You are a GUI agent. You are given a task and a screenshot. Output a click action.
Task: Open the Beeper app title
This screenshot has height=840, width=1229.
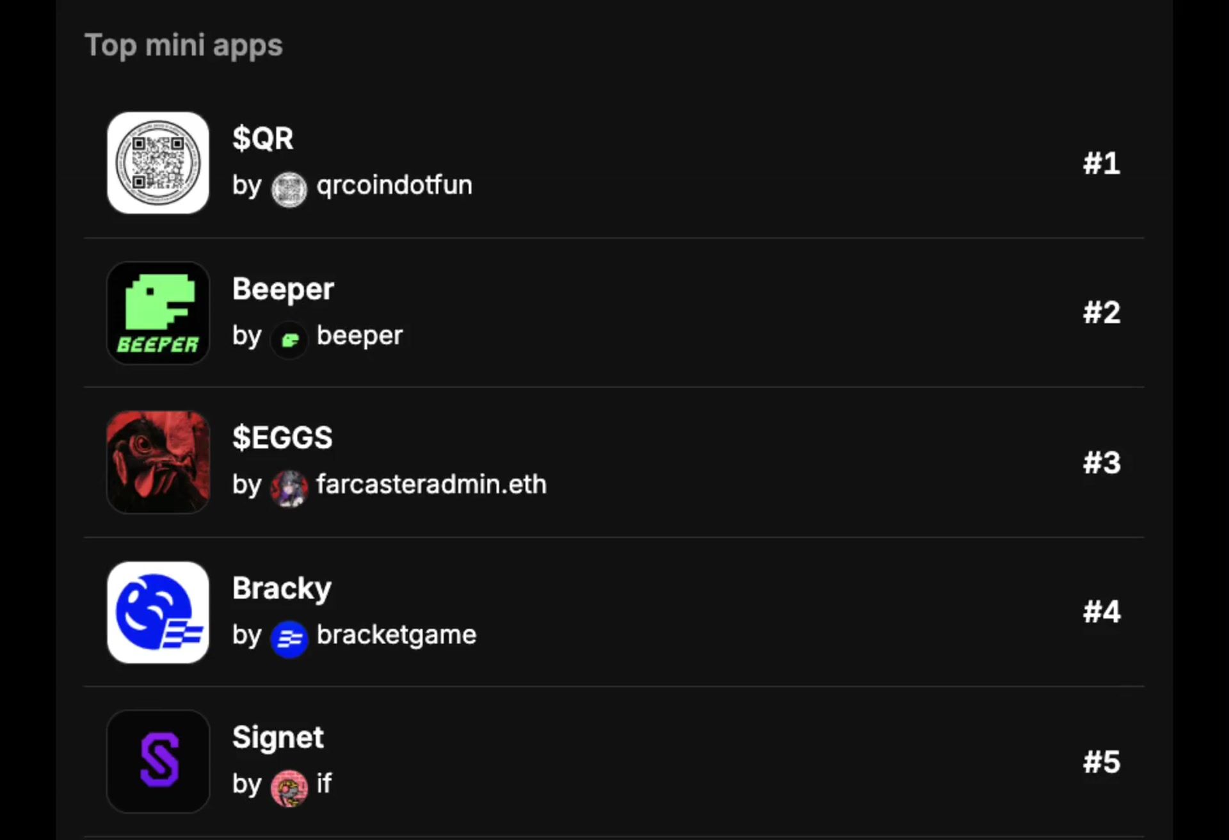click(283, 289)
